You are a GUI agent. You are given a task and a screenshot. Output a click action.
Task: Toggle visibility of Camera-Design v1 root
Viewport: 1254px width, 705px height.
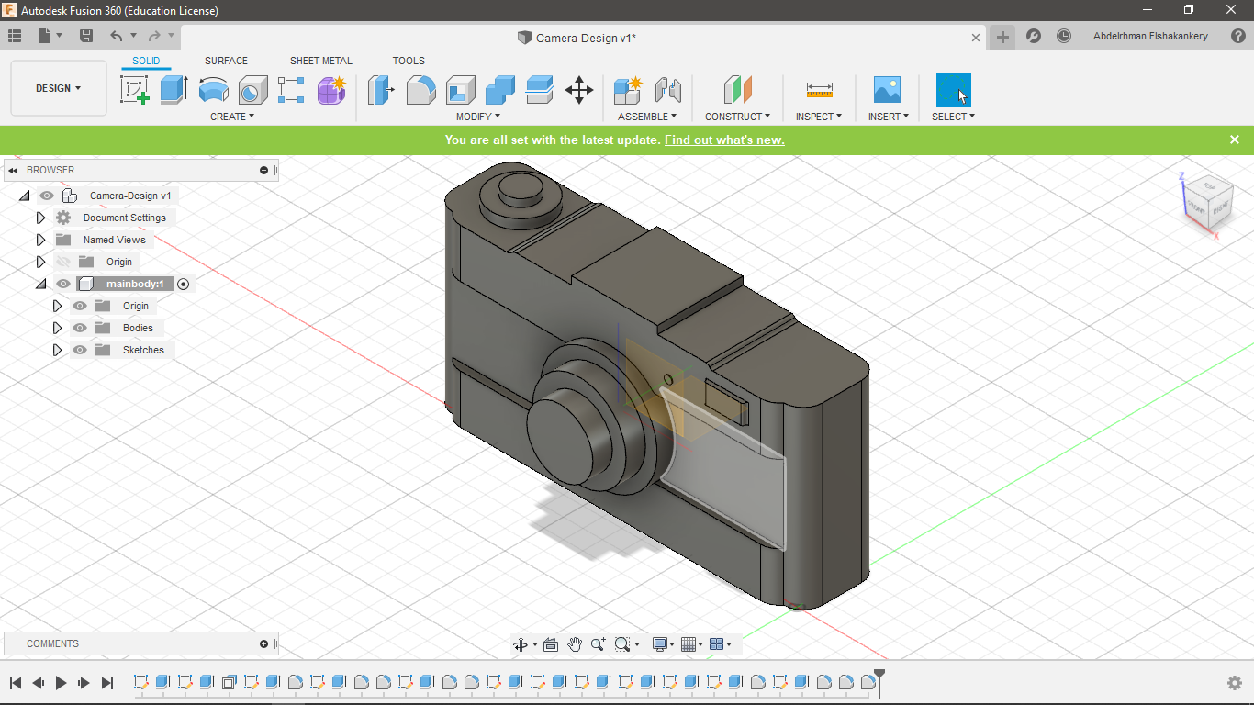pyautogui.click(x=47, y=196)
